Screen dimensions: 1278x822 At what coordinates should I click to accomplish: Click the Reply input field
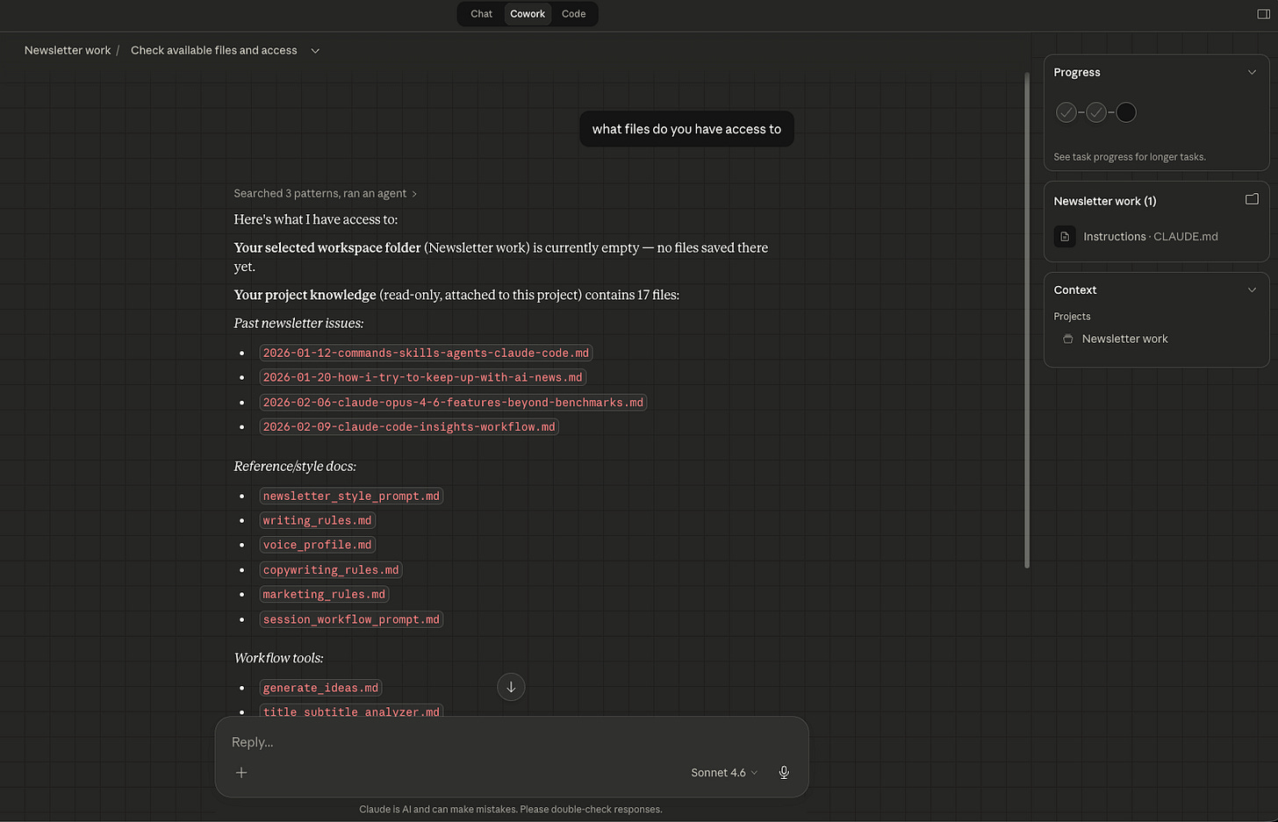coord(511,742)
